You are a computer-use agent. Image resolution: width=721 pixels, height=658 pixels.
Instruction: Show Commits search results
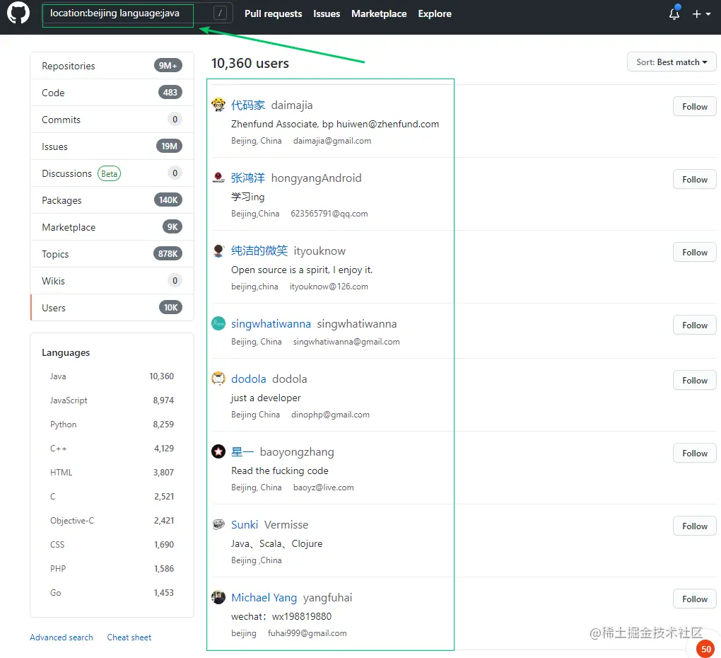coord(112,120)
